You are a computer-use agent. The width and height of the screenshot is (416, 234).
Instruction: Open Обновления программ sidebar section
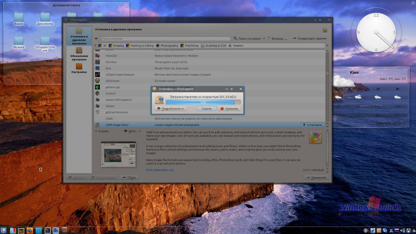pos(79,54)
